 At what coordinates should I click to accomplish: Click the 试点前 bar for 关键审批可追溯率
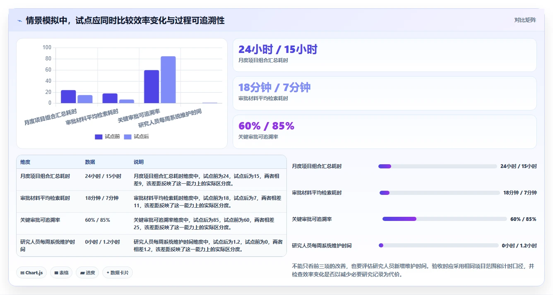pyautogui.click(x=151, y=86)
